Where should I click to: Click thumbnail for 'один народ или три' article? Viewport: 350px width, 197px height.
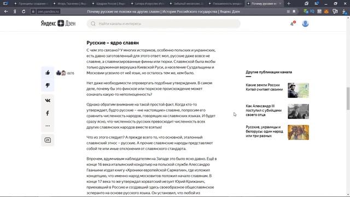298,132
